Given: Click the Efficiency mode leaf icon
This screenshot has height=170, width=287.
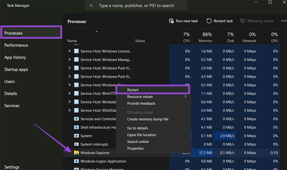Looking at the screenshot, I should click(x=243, y=21).
